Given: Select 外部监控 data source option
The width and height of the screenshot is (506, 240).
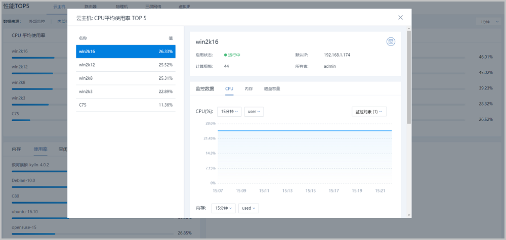Looking at the screenshot, I should click(37, 22).
